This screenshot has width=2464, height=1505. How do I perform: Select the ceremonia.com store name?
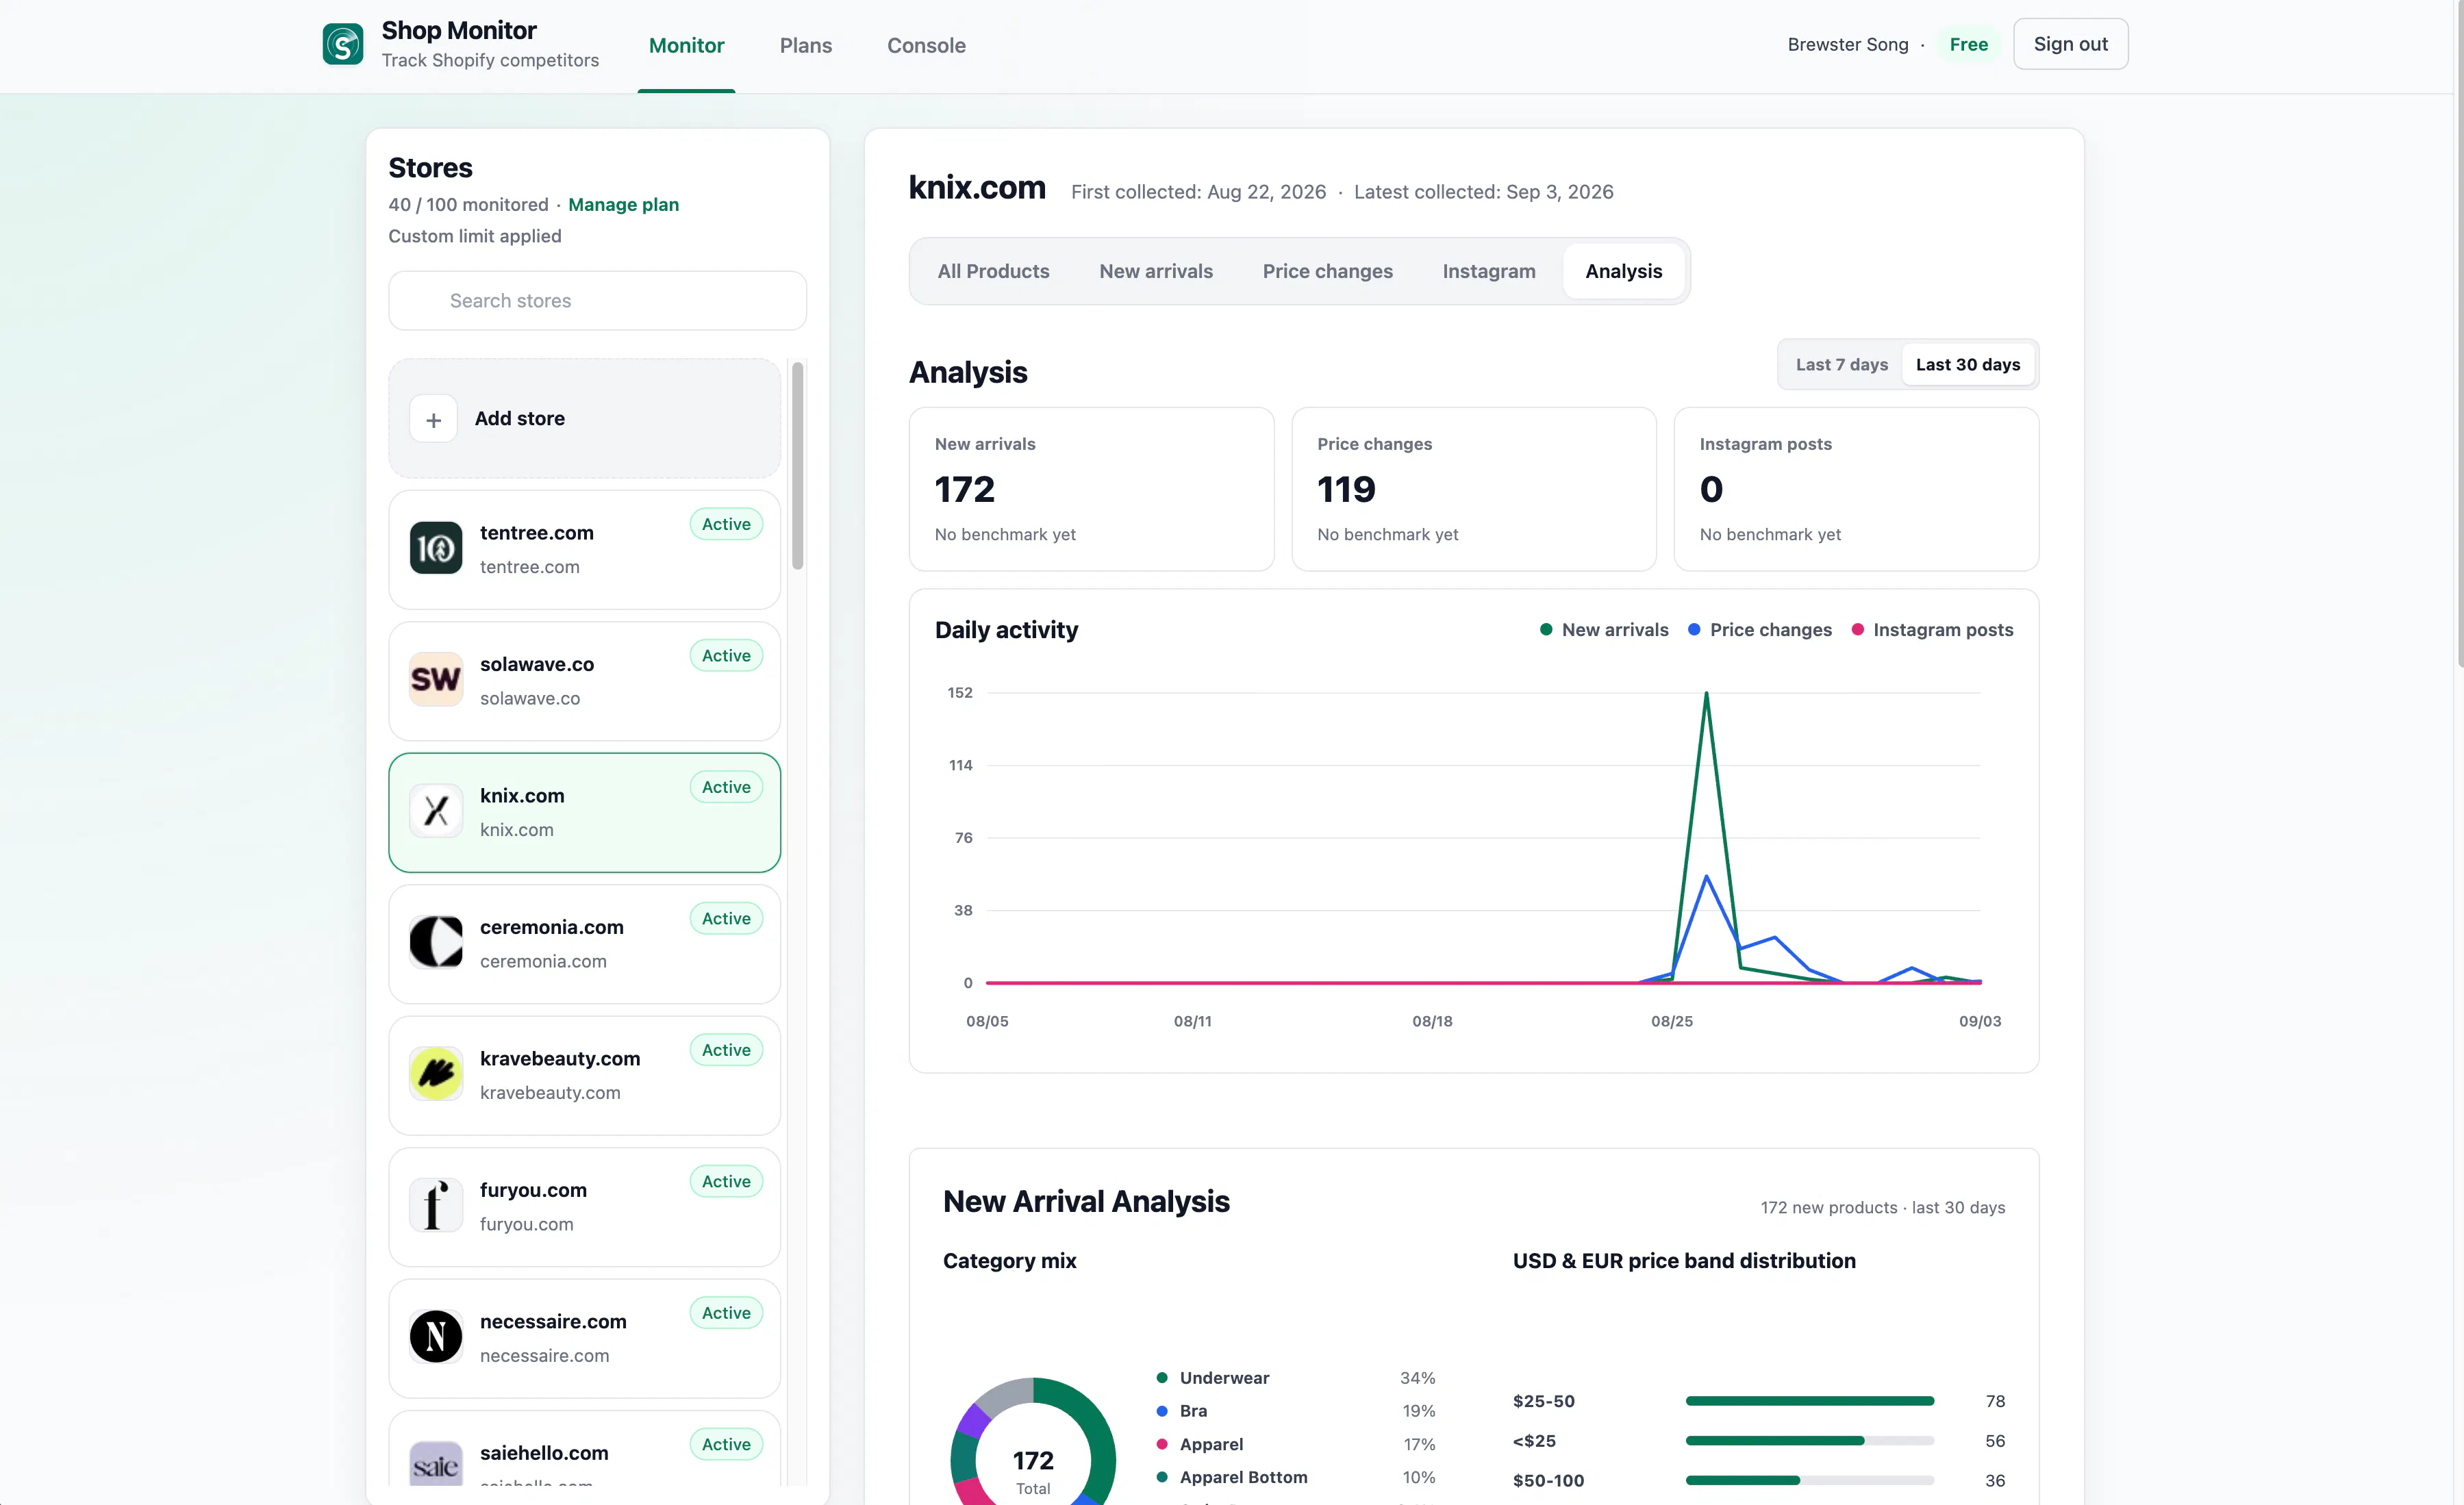click(551, 928)
